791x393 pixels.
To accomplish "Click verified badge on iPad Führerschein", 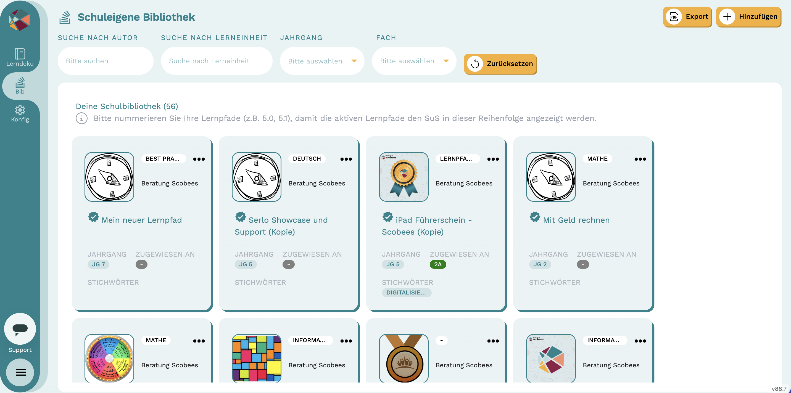I will point(387,217).
